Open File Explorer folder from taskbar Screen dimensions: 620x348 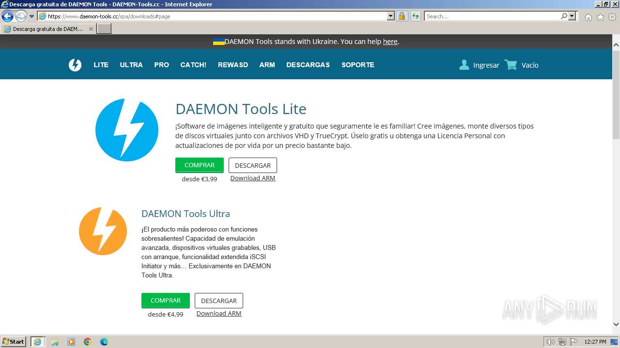[55, 342]
